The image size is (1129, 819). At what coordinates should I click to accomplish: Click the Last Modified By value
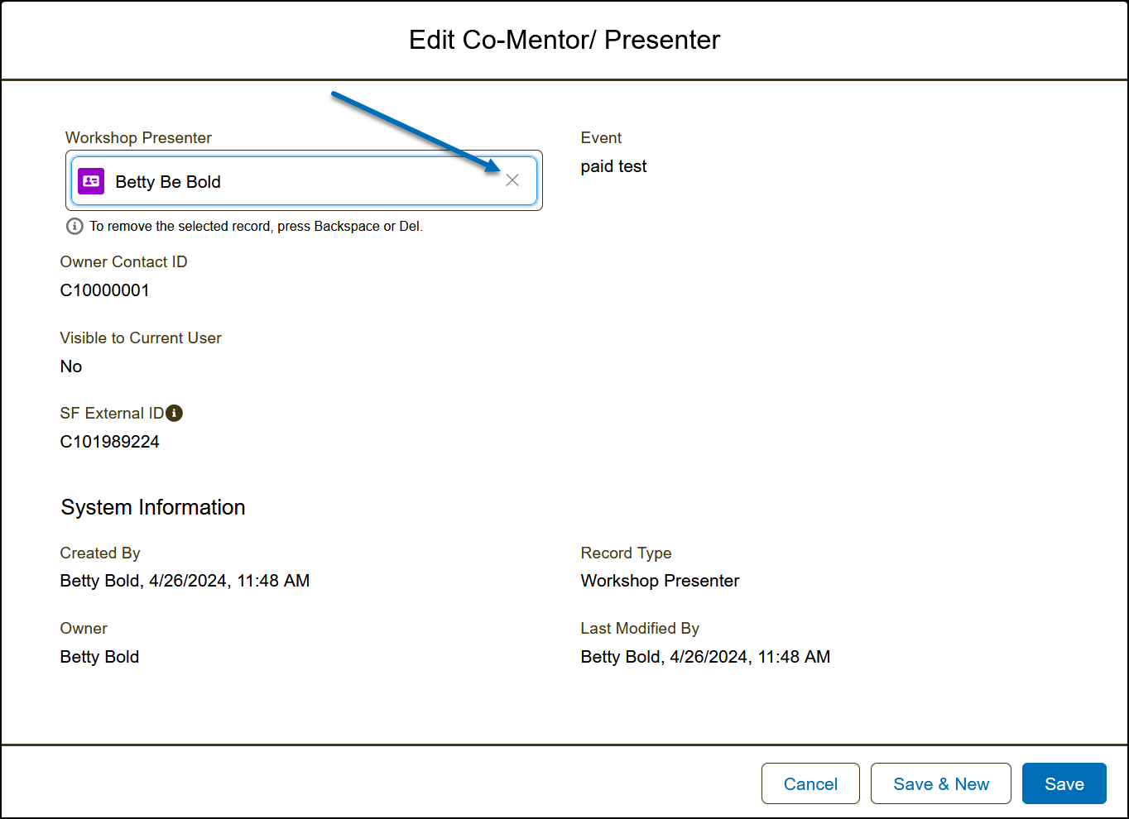click(x=705, y=657)
